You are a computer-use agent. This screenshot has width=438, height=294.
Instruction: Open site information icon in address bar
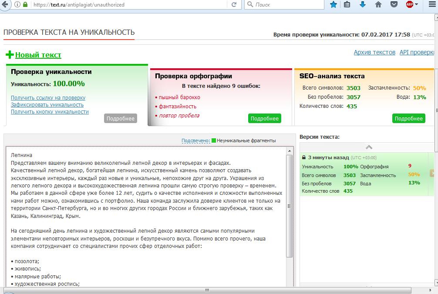tap(17, 4)
